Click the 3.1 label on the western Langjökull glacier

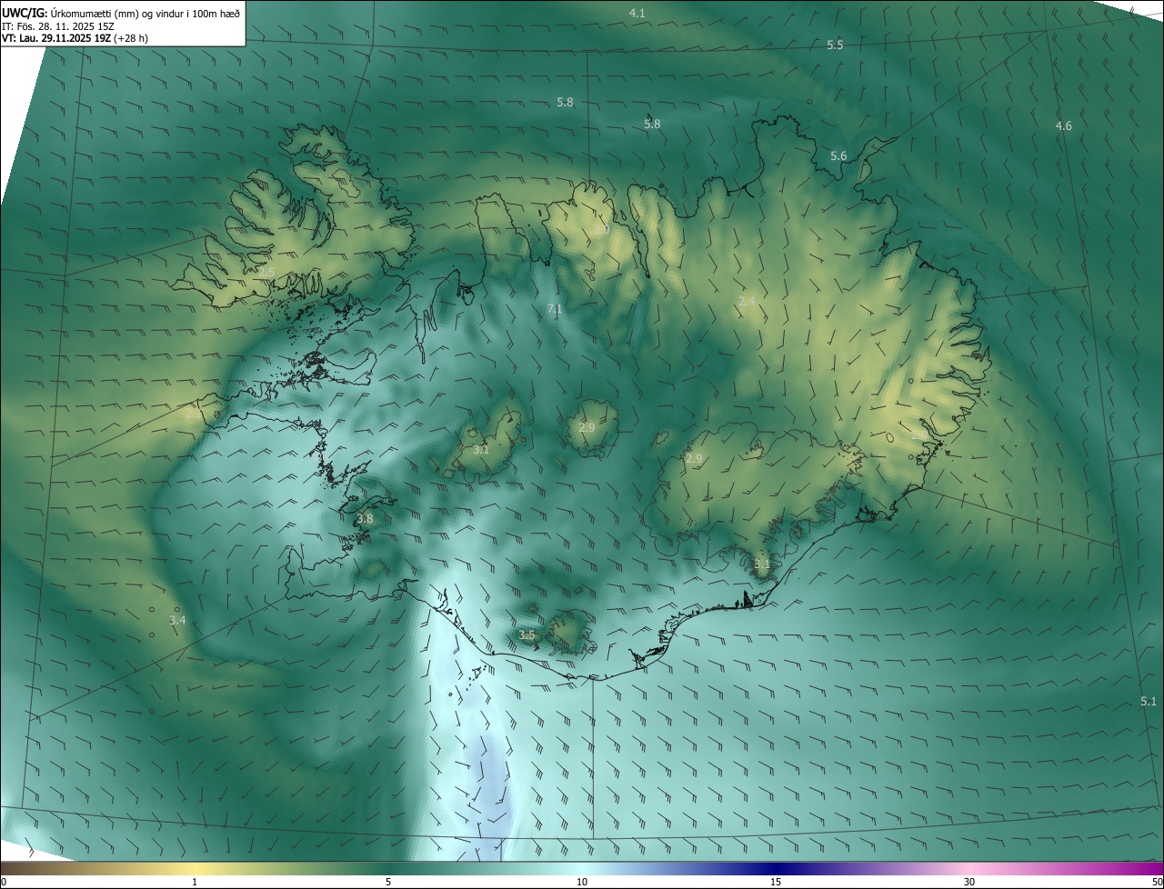tap(481, 449)
